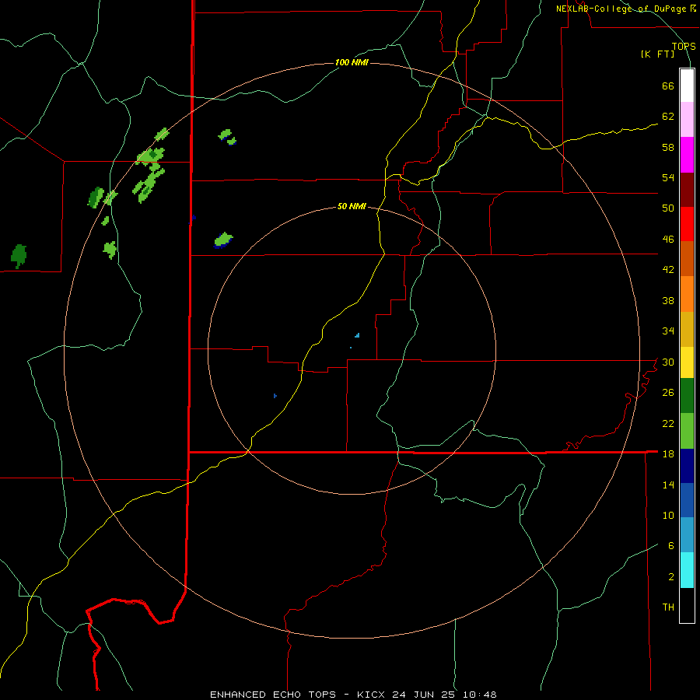Click the light blue swatch between 6 and 10
Image resolution: width=700 pixels, height=700 pixels.
coord(687,535)
